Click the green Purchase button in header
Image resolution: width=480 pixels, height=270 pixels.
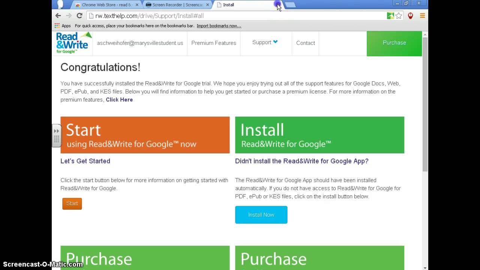[394, 43]
